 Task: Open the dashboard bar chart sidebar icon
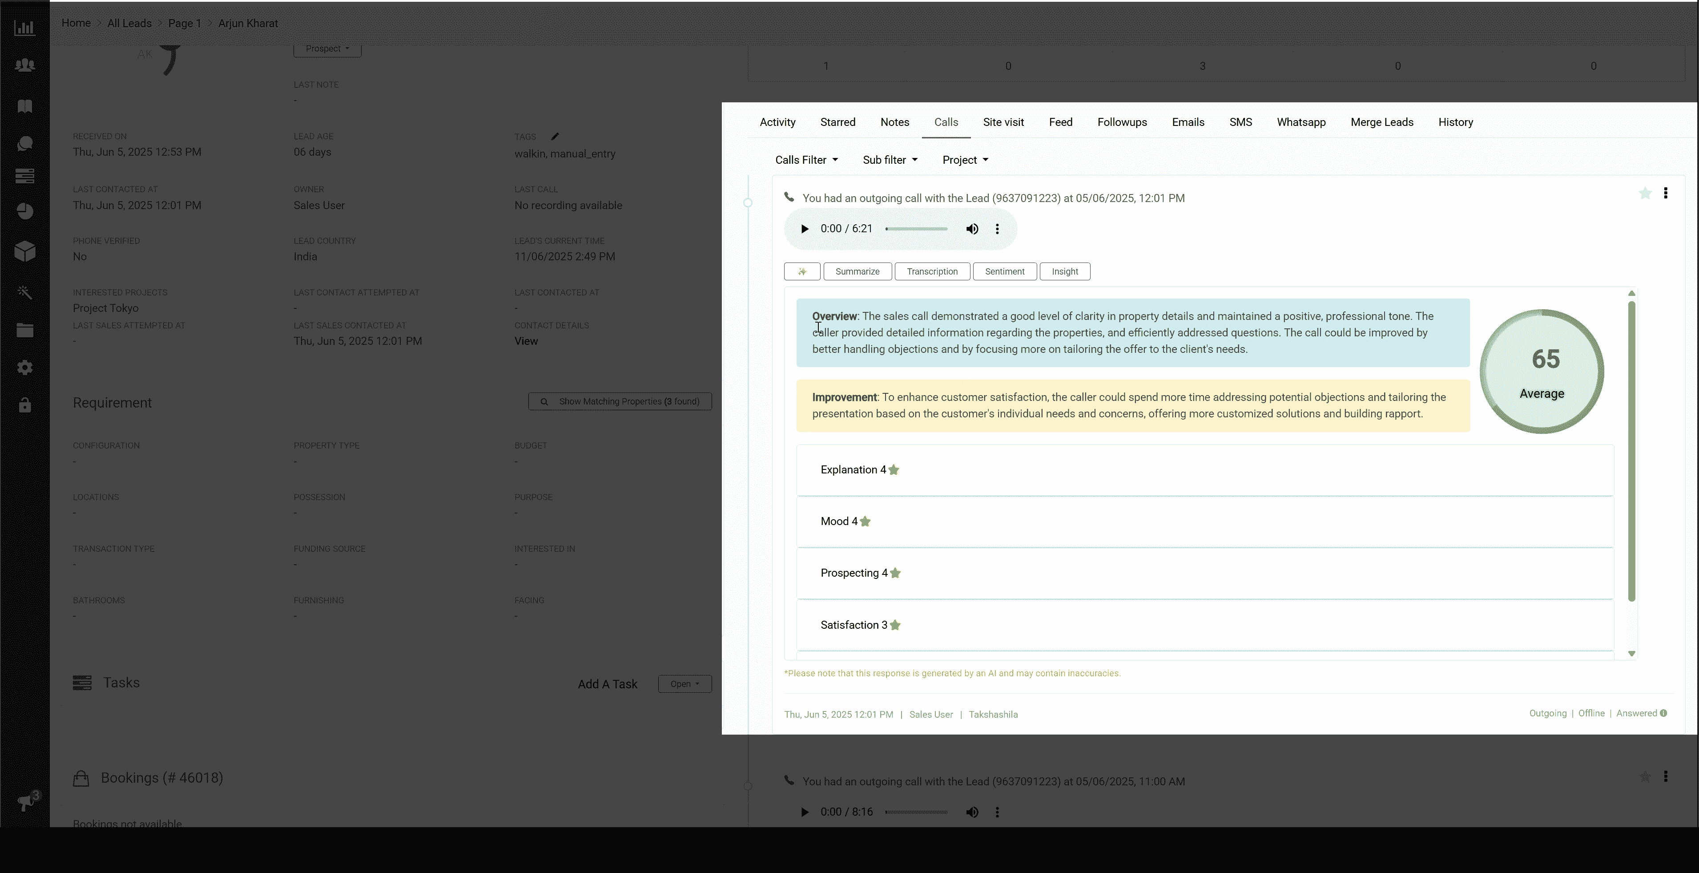tap(24, 28)
